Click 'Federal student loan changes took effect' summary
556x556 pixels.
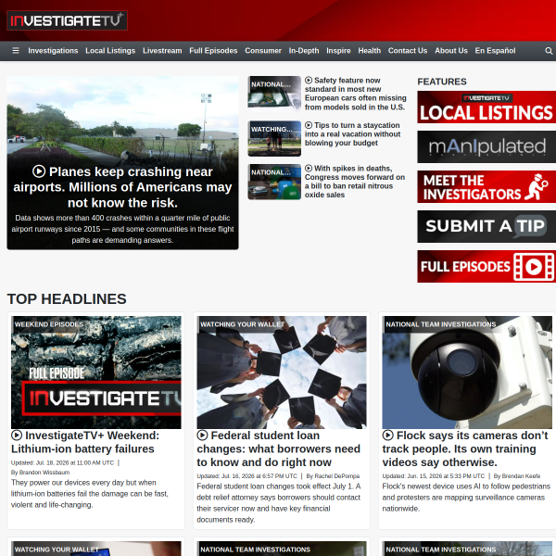click(x=279, y=503)
